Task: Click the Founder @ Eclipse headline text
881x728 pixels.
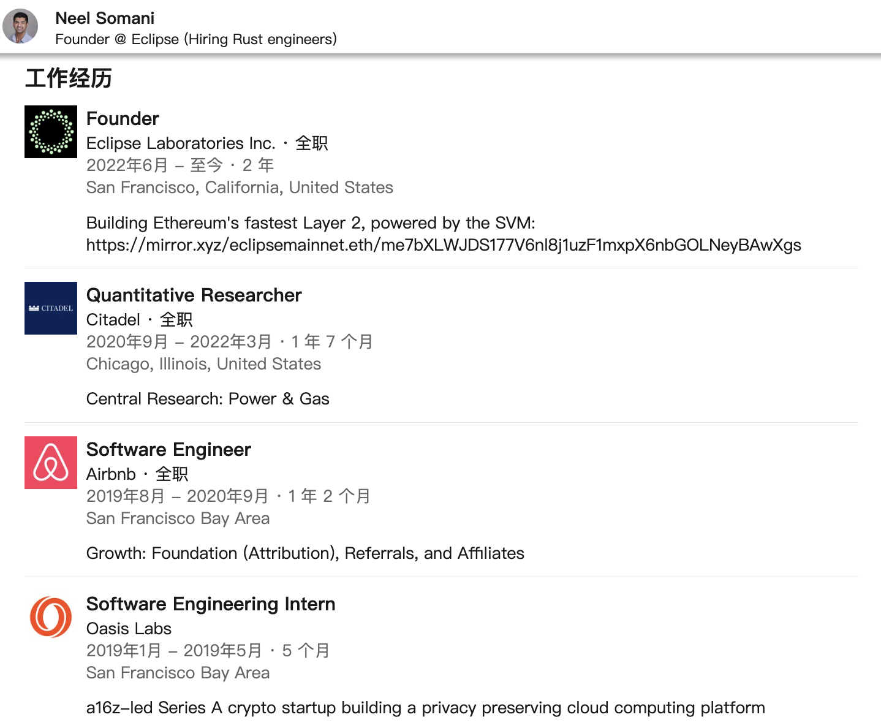Action: pyautogui.click(x=196, y=39)
